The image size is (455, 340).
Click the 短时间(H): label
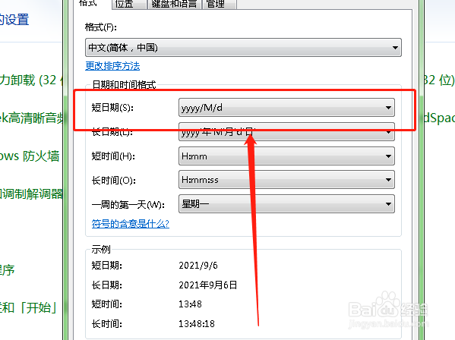[x=113, y=156]
